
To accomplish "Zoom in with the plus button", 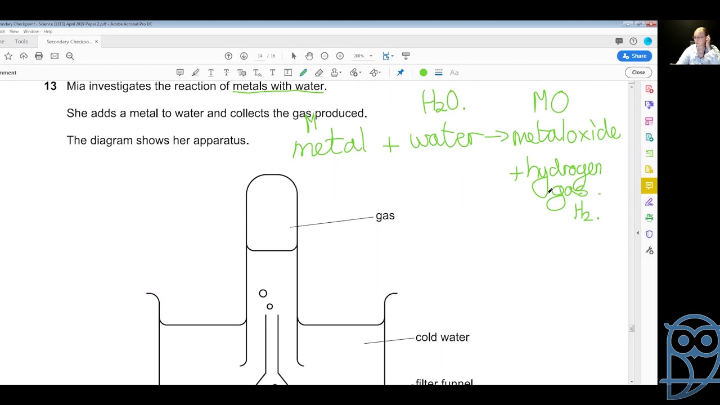I will point(340,56).
